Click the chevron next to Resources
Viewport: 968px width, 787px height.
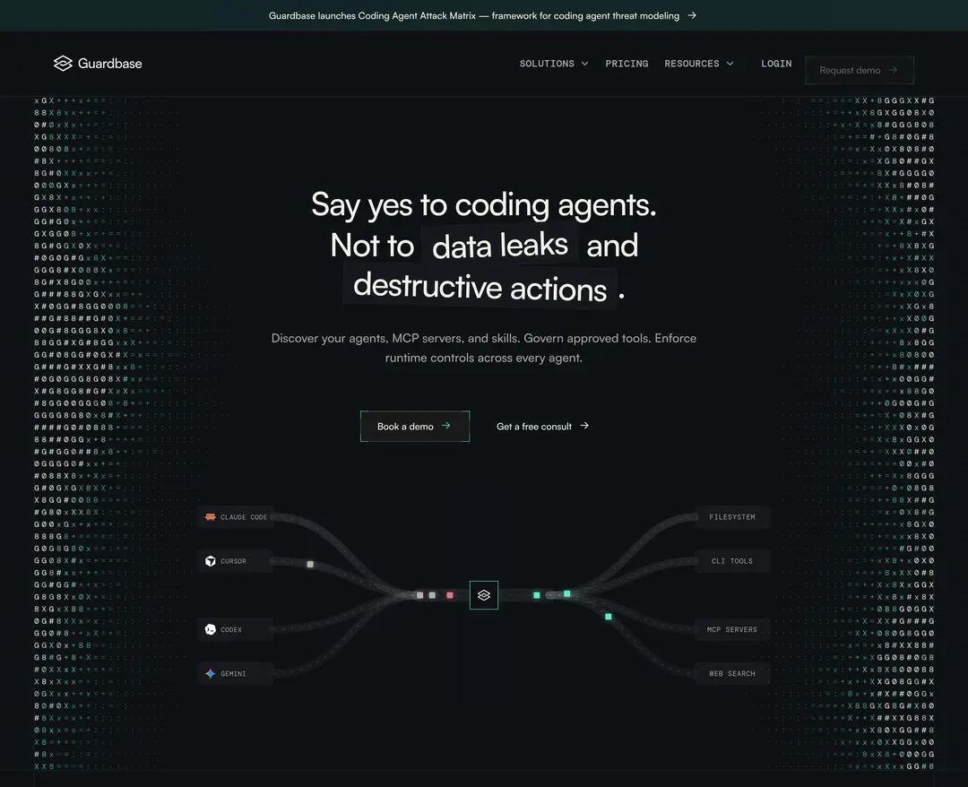pos(730,64)
